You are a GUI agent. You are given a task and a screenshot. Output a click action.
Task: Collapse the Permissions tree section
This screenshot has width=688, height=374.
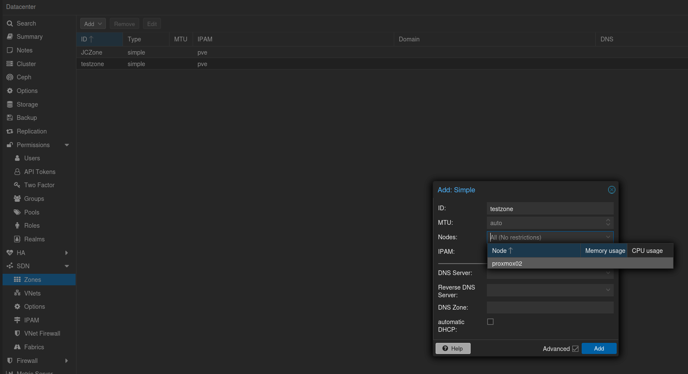click(67, 145)
